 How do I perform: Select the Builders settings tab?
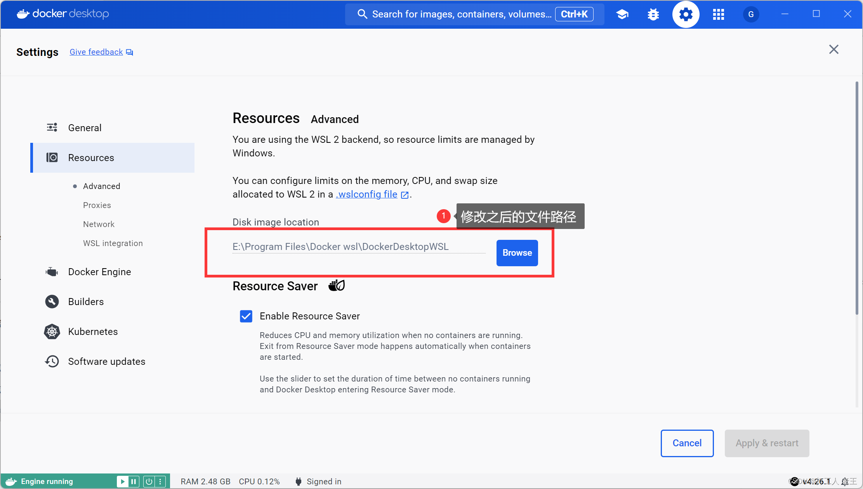point(113,302)
